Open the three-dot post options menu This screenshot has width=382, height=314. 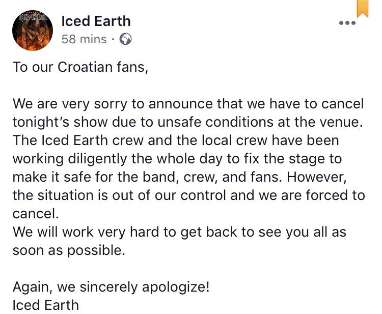(347, 23)
